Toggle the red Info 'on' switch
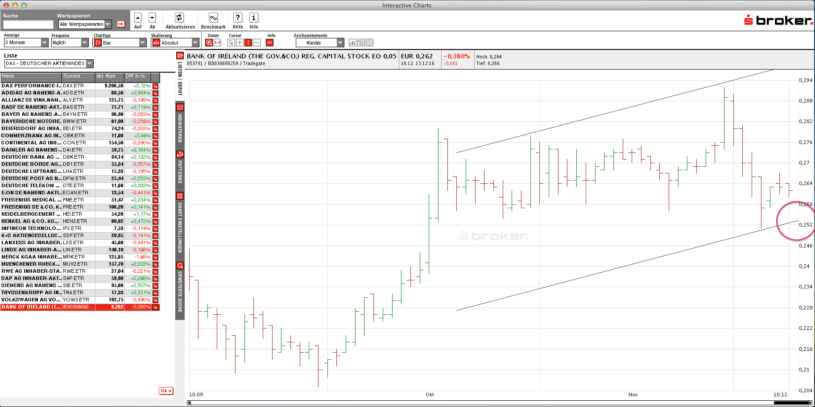This screenshot has width=815, height=407. click(269, 43)
